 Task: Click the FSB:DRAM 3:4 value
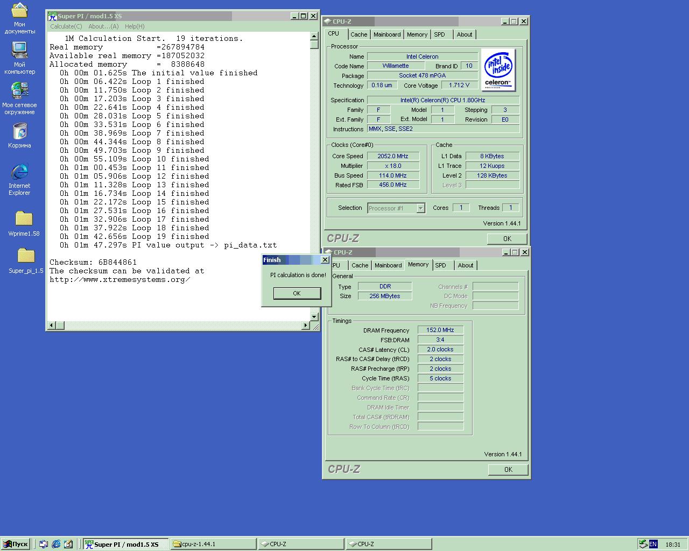[x=440, y=340]
